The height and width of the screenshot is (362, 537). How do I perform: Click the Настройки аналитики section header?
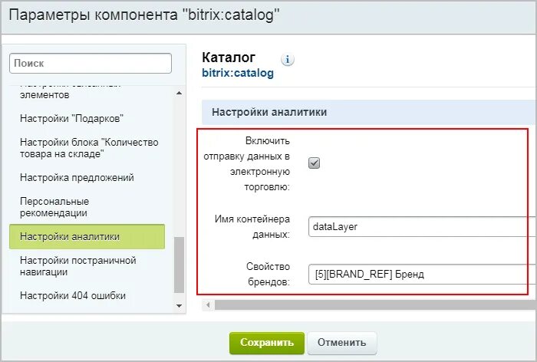[x=369, y=112]
